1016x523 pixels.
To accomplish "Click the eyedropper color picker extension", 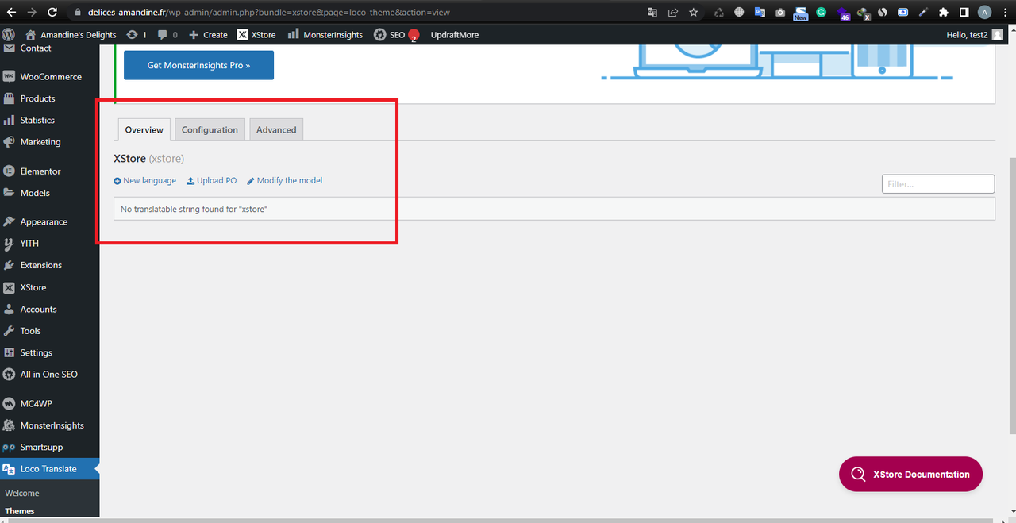I will tap(923, 12).
